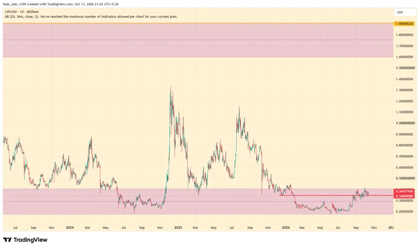This screenshot has width=420, height=248.
Task: Click the 1.80000000 price axis label
Action: coord(404,35)
